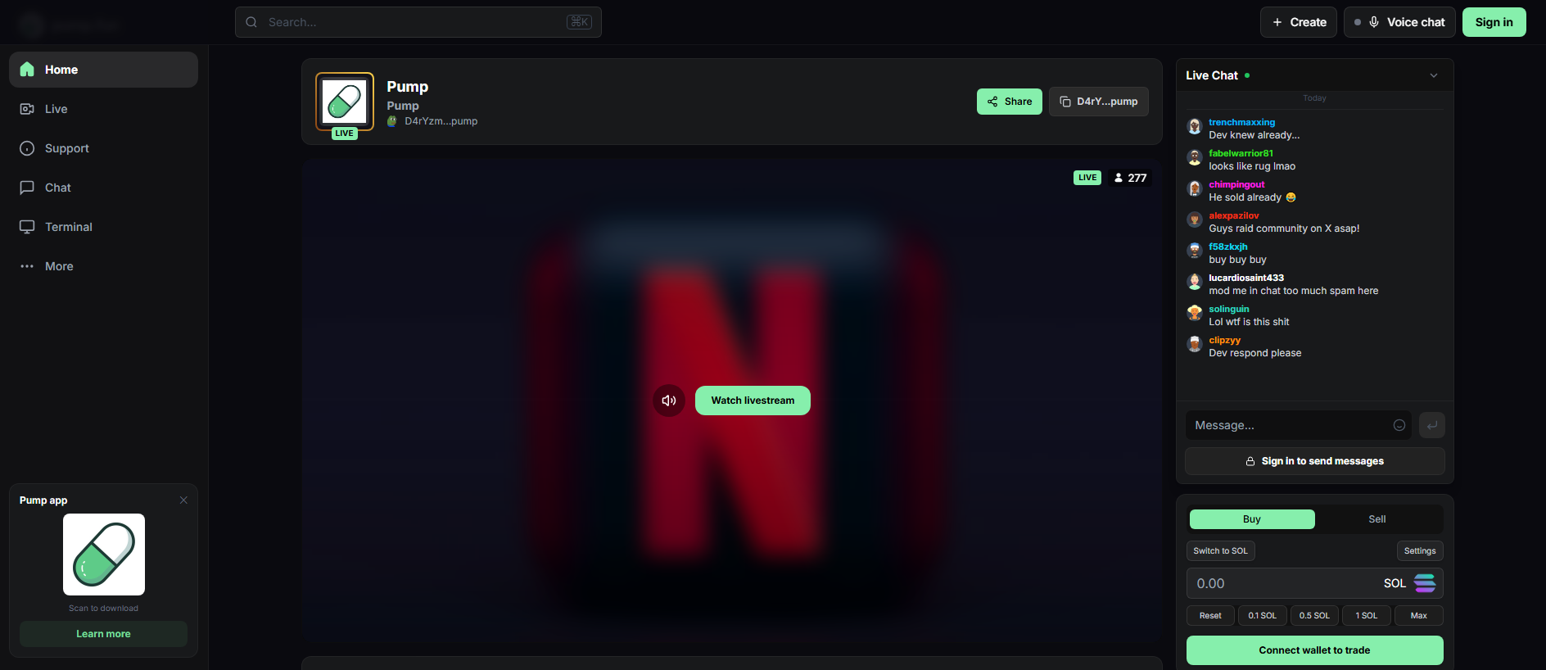Open alexpazilov's avatar in chat
The image size is (1546, 670).
tap(1195, 220)
